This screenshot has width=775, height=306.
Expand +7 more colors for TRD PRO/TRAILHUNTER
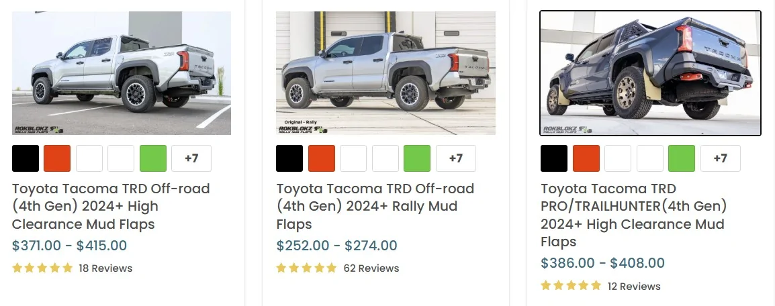720,158
